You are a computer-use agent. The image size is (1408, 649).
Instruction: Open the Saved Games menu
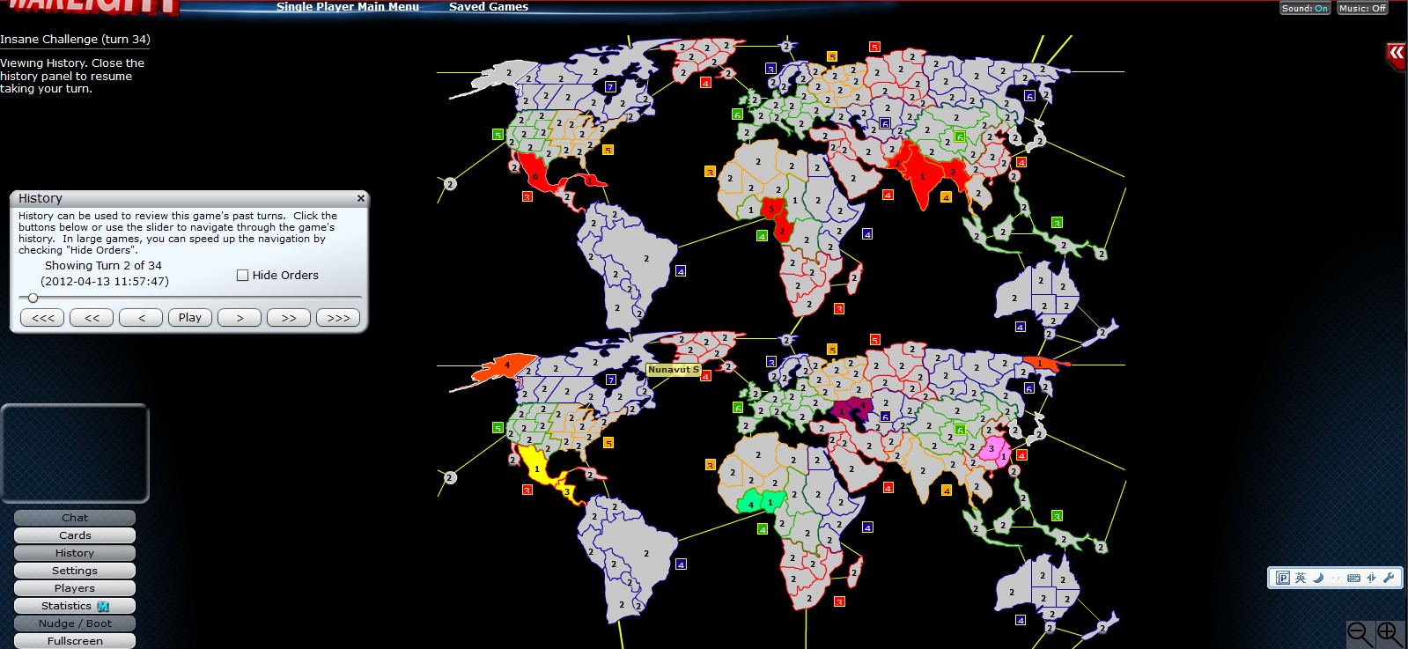[x=489, y=6]
